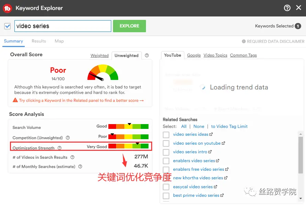
Task: Select the Unweighted score tab
Action: (126, 56)
